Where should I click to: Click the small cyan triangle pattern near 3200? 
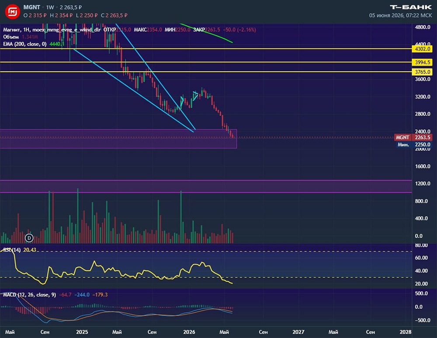195,96
